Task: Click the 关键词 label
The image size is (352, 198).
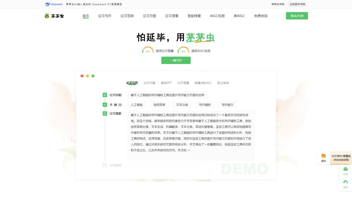Action: click(116, 105)
